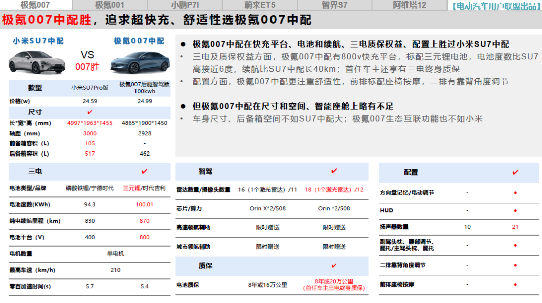Viewport: 542px width, 303px height.
Task: Click the 462 rear trunk volume value
Action: pos(145,154)
